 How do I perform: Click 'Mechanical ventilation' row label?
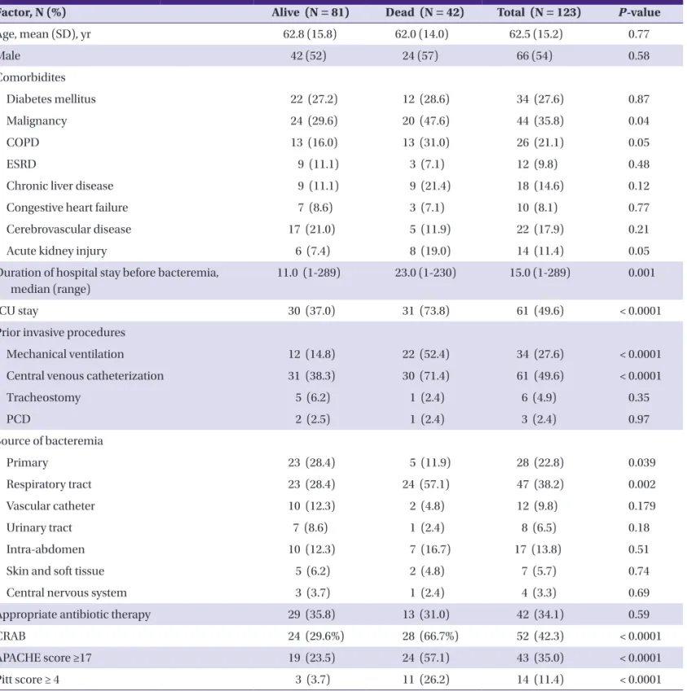(65, 354)
